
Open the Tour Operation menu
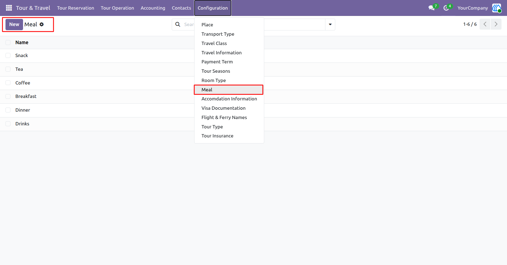click(x=117, y=8)
